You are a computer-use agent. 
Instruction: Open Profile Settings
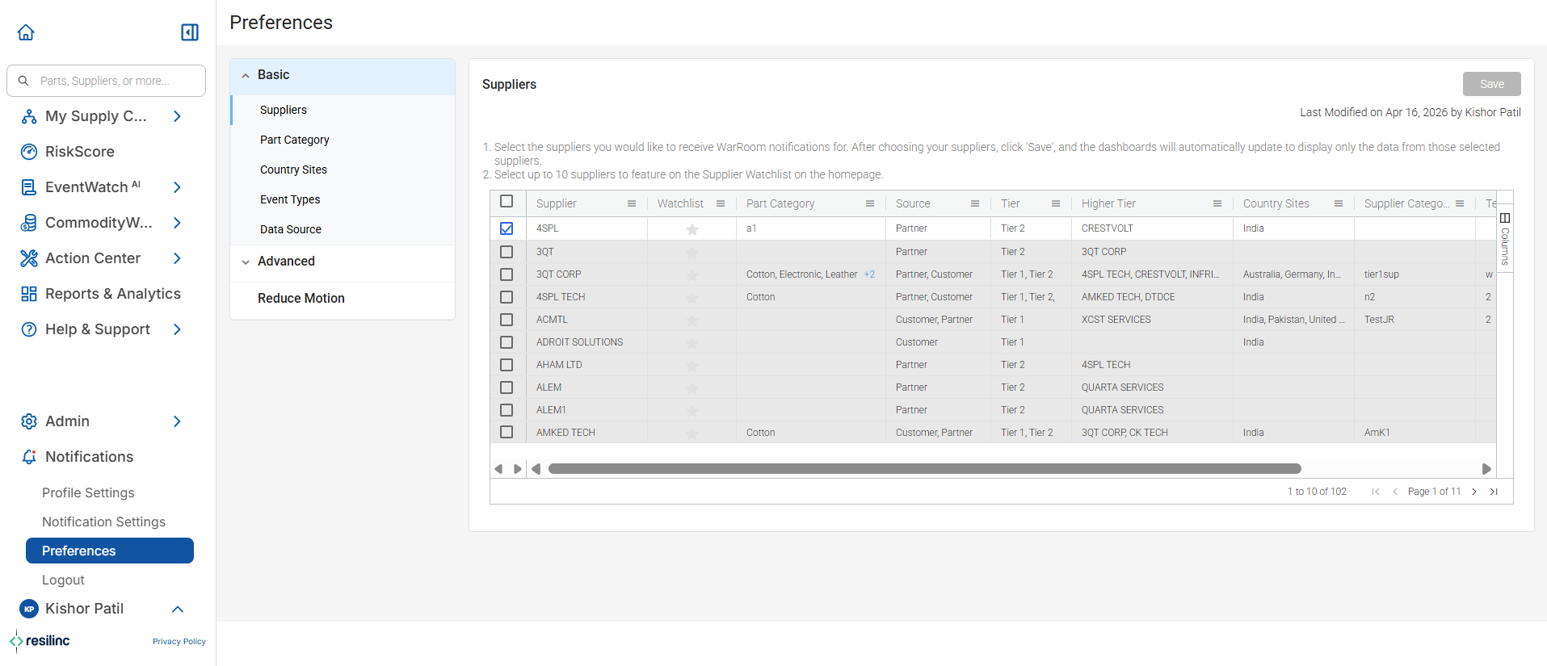pyautogui.click(x=88, y=492)
